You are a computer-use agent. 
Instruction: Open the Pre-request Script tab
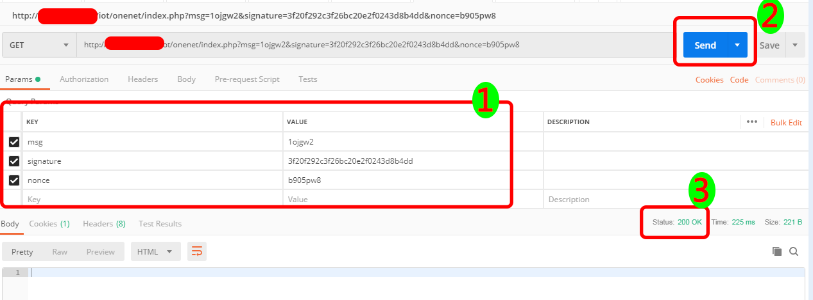[x=247, y=79]
